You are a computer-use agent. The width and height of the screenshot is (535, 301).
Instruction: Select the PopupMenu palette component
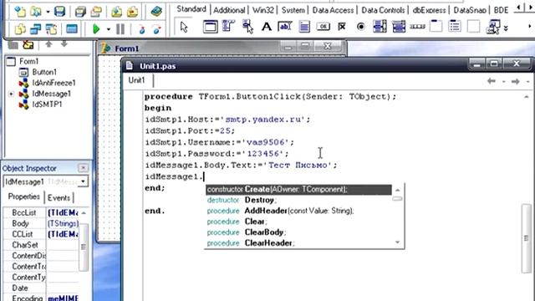[247, 26]
